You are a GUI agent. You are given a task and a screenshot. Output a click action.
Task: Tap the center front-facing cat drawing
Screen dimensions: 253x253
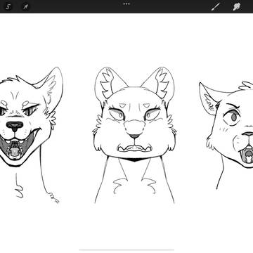(x=134, y=135)
